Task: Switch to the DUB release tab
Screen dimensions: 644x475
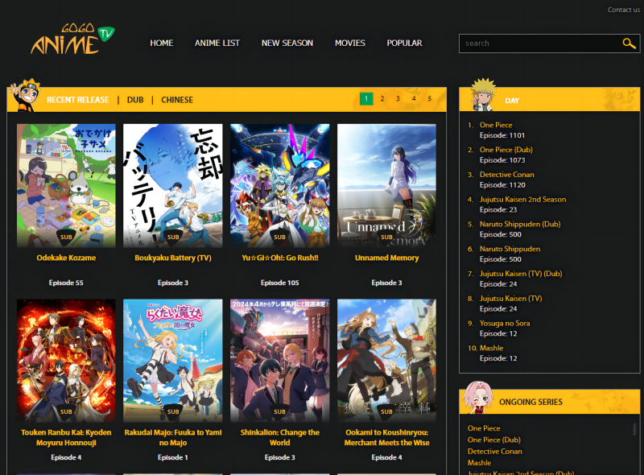Action: 135,99
